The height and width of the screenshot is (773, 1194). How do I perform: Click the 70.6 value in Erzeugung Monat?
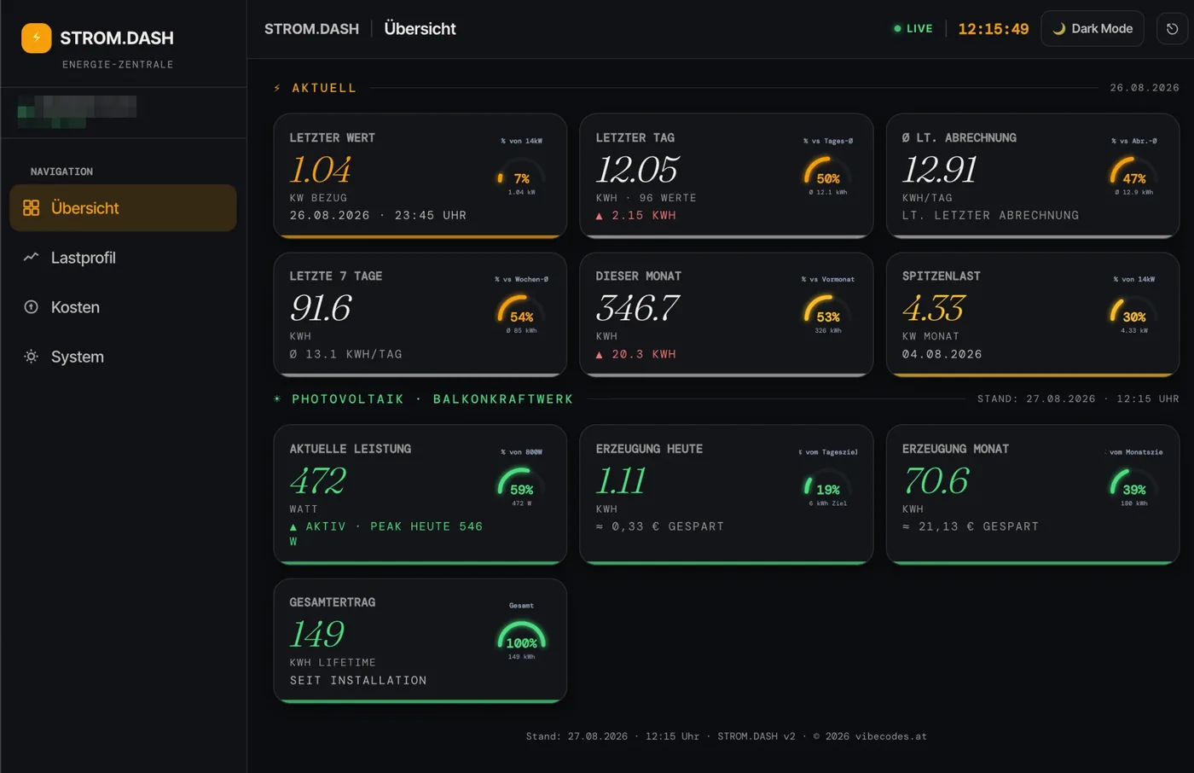pos(936,481)
